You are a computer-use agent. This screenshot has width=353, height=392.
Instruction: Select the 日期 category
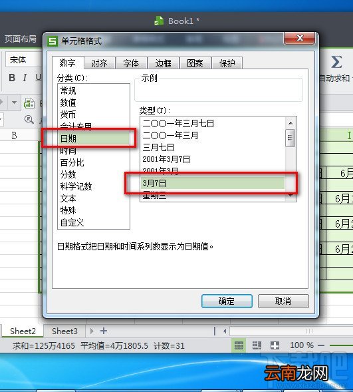coord(94,138)
